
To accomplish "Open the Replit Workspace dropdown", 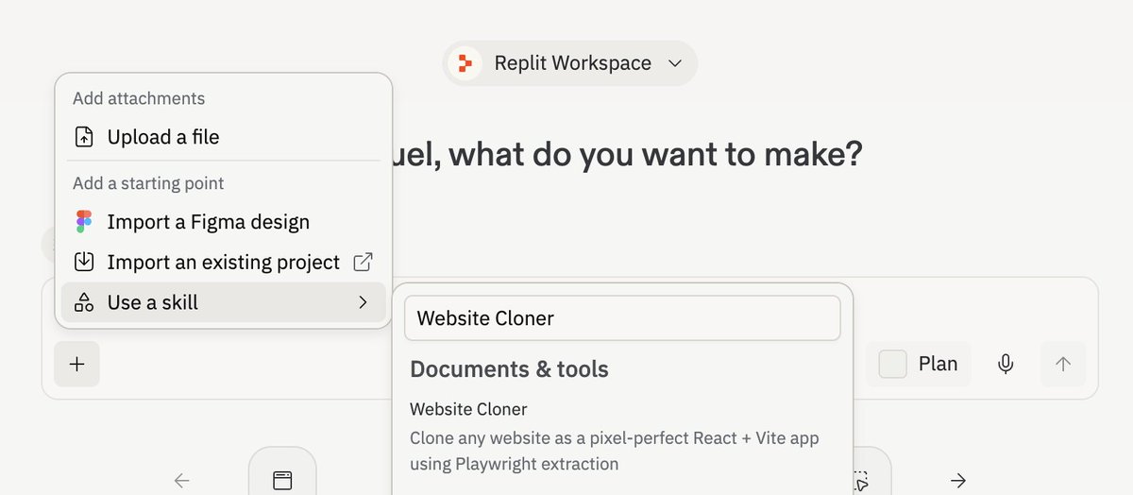I will [570, 63].
